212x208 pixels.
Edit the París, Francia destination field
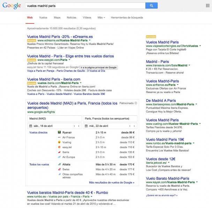tap(110, 119)
